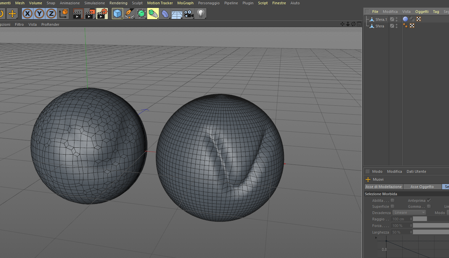Open the Oggetti menu in Object Manager
Screen dimensions: 449x258
(x=422, y=12)
